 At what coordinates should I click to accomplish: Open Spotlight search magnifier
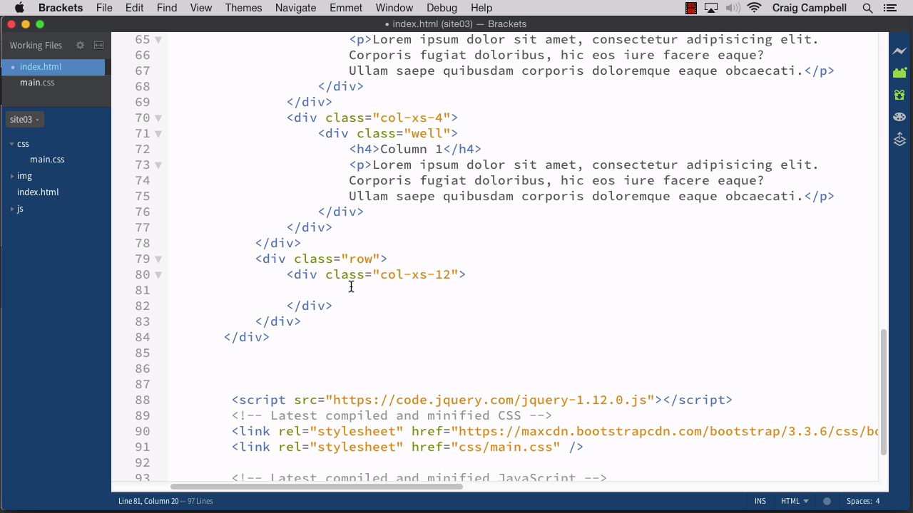pos(867,8)
